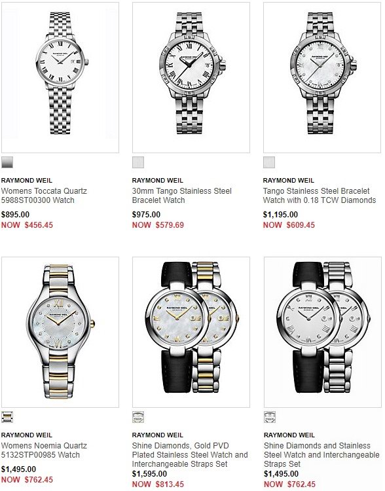Open Tango Watch with 0.18 TCW Diamonds
385x491 pixels.
pyautogui.click(x=320, y=195)
